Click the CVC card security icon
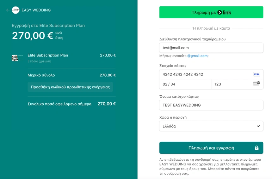The height and width of the screenshot is (179, 272). point(257,84)
